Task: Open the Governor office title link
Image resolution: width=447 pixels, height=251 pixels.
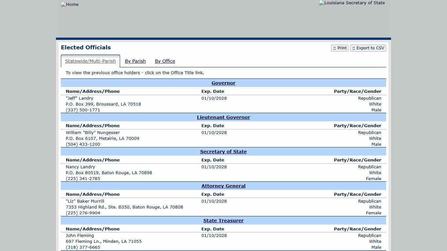Action: coord(223,83)
